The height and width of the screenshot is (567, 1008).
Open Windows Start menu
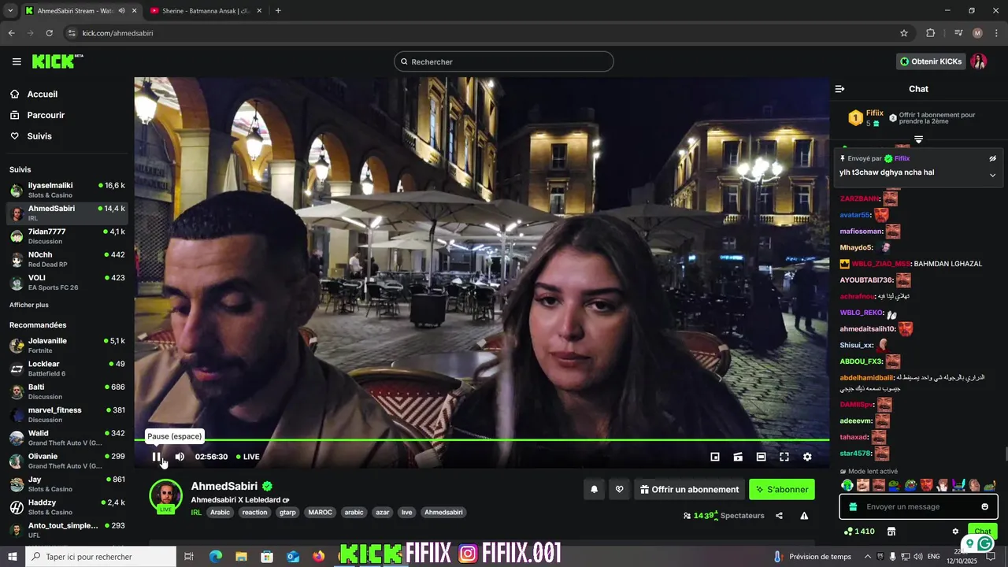pos(13,557)
